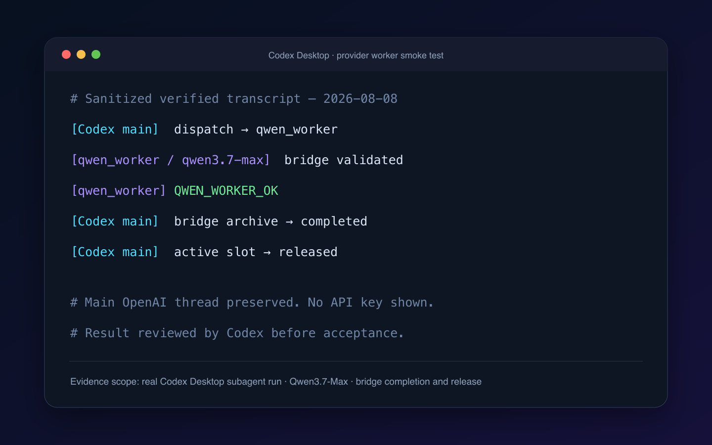The height and width of the screenshot is (445, 712).
Task: Click the 'dispatch' word in first log line
Action: point(204,130)
